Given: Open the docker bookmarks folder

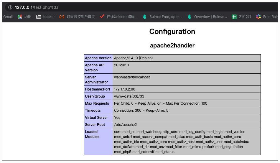Looking at the screenshot, I should [x=45, y=17].
